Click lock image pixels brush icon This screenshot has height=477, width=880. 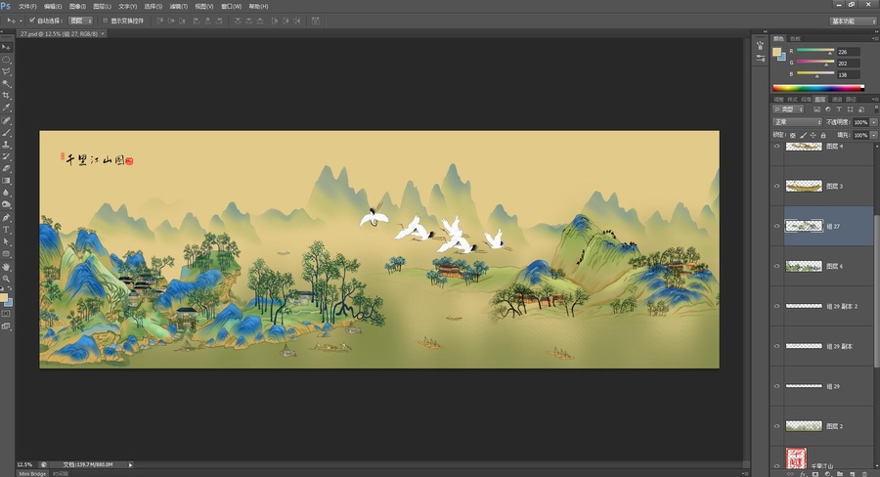pyautogui.click(x=803, y=135)
